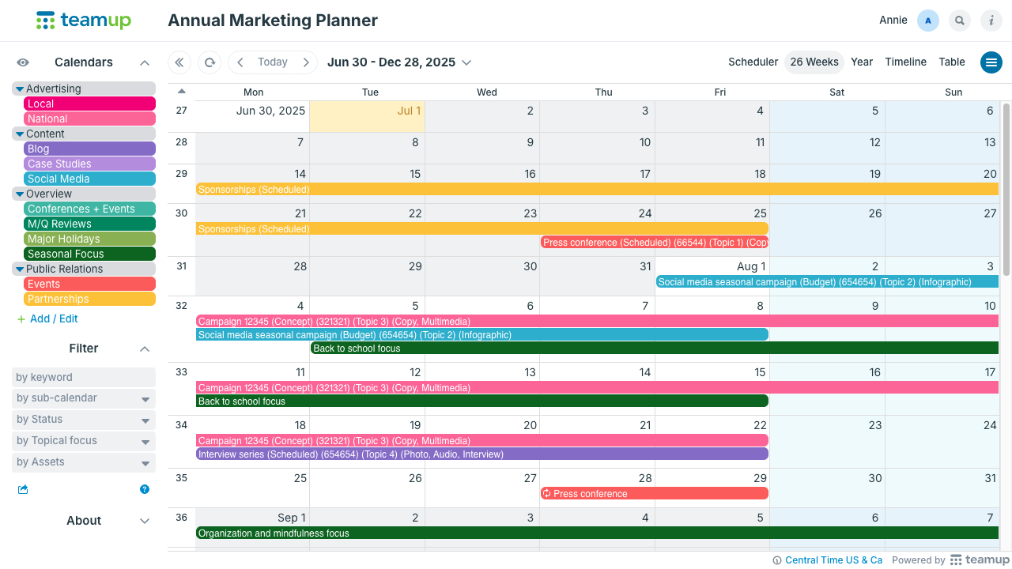Click the refresh calendar icon
This screenshot has height=569, width=1012.
pyautogui.click(x=210, y=62)
